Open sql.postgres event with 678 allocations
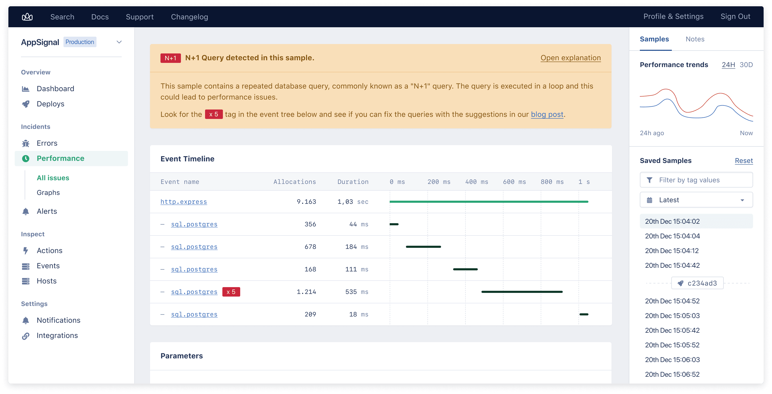Screen dimensions: 772x394 [x=194, y=247]
